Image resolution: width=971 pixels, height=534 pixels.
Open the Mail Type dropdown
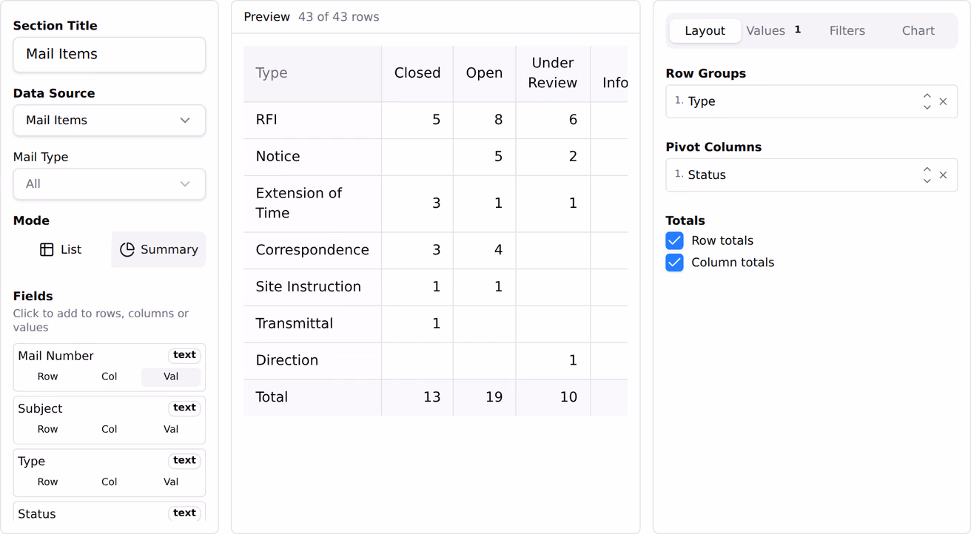(110, 184)
